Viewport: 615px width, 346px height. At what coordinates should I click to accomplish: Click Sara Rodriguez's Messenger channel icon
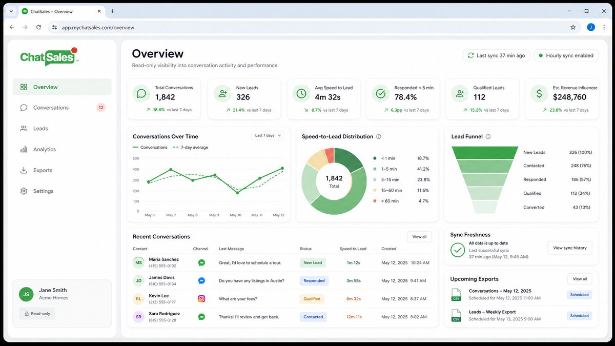pyautogui.click(x=202, y=317)
